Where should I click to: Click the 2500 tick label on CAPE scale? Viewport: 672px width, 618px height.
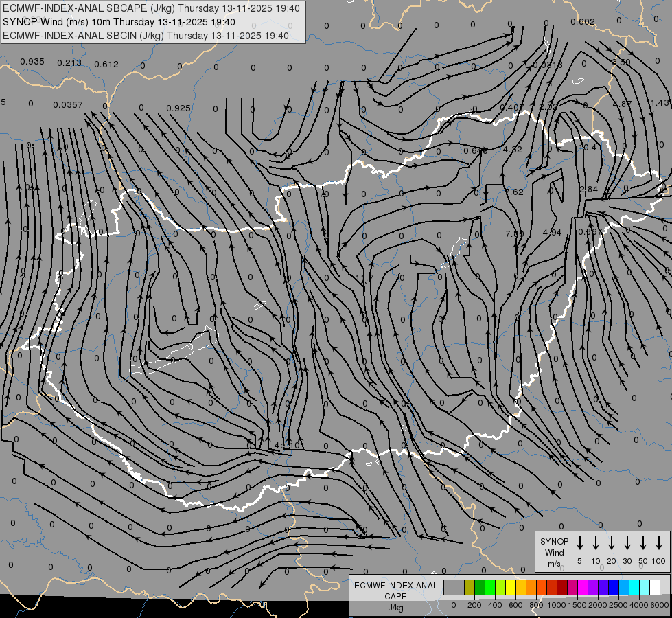(618, 605)
